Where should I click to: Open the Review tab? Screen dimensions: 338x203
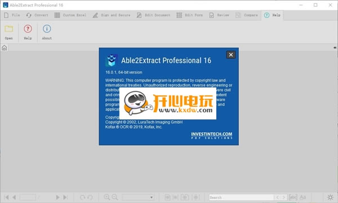click(219, 15)
